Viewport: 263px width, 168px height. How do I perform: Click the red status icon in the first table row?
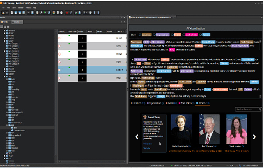60,38
